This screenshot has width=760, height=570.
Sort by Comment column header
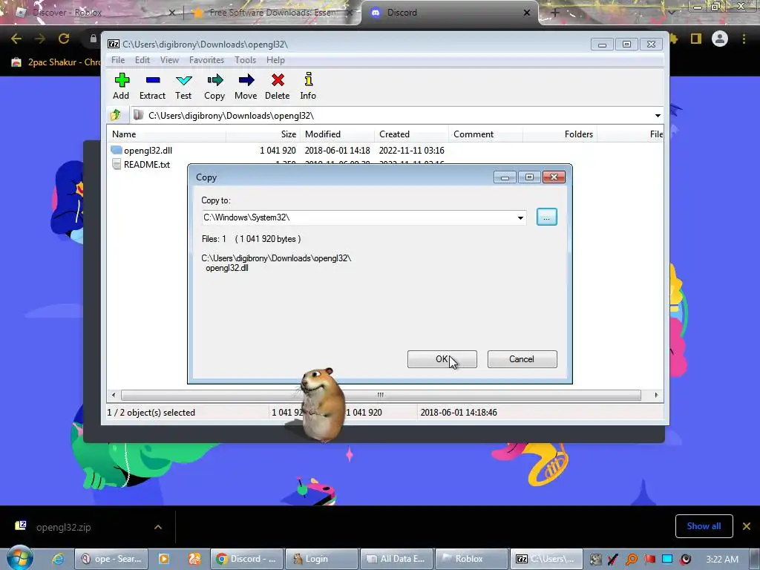[485, 134]
